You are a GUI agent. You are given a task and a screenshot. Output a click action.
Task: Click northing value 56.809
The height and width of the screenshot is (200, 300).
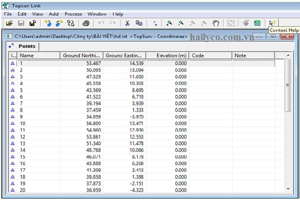[x=93, y=123]
